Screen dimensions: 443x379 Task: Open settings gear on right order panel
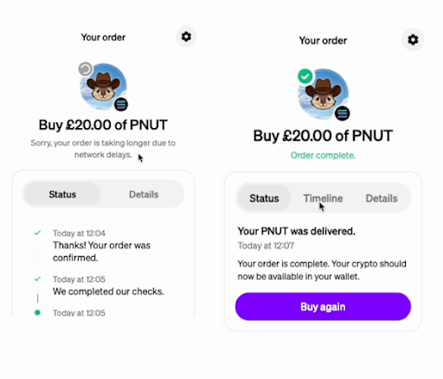click(413, 40)
